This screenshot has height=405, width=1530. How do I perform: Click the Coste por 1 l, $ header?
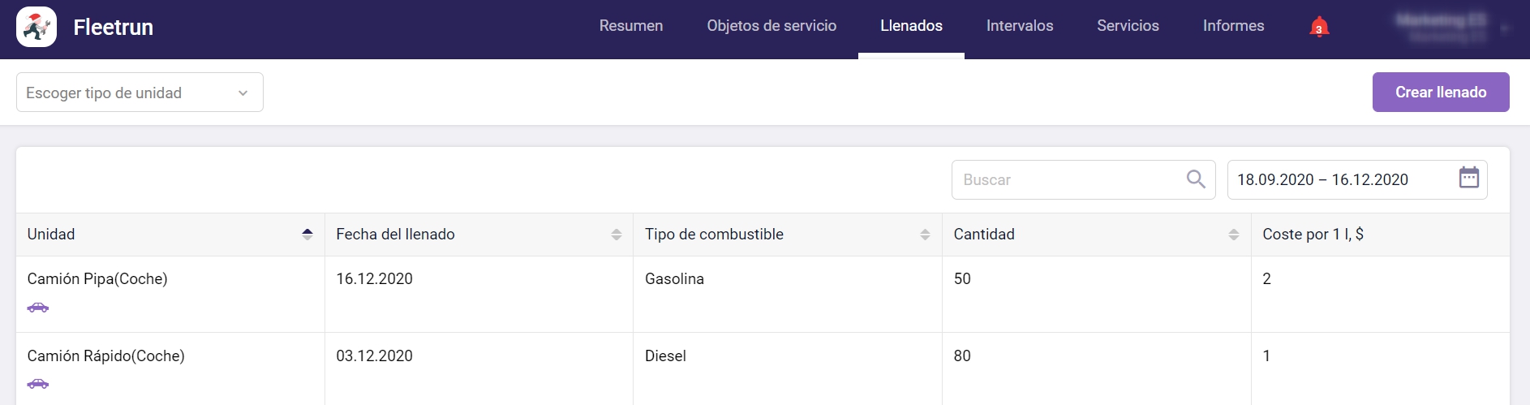[1313, 235]
